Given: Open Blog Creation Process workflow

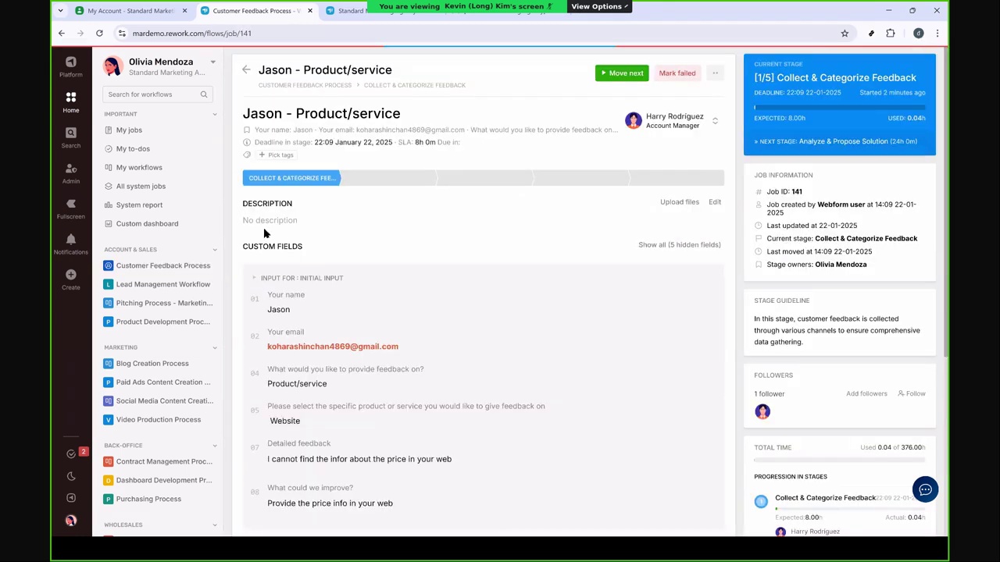Looking at the screenshot, I should 152,364.
